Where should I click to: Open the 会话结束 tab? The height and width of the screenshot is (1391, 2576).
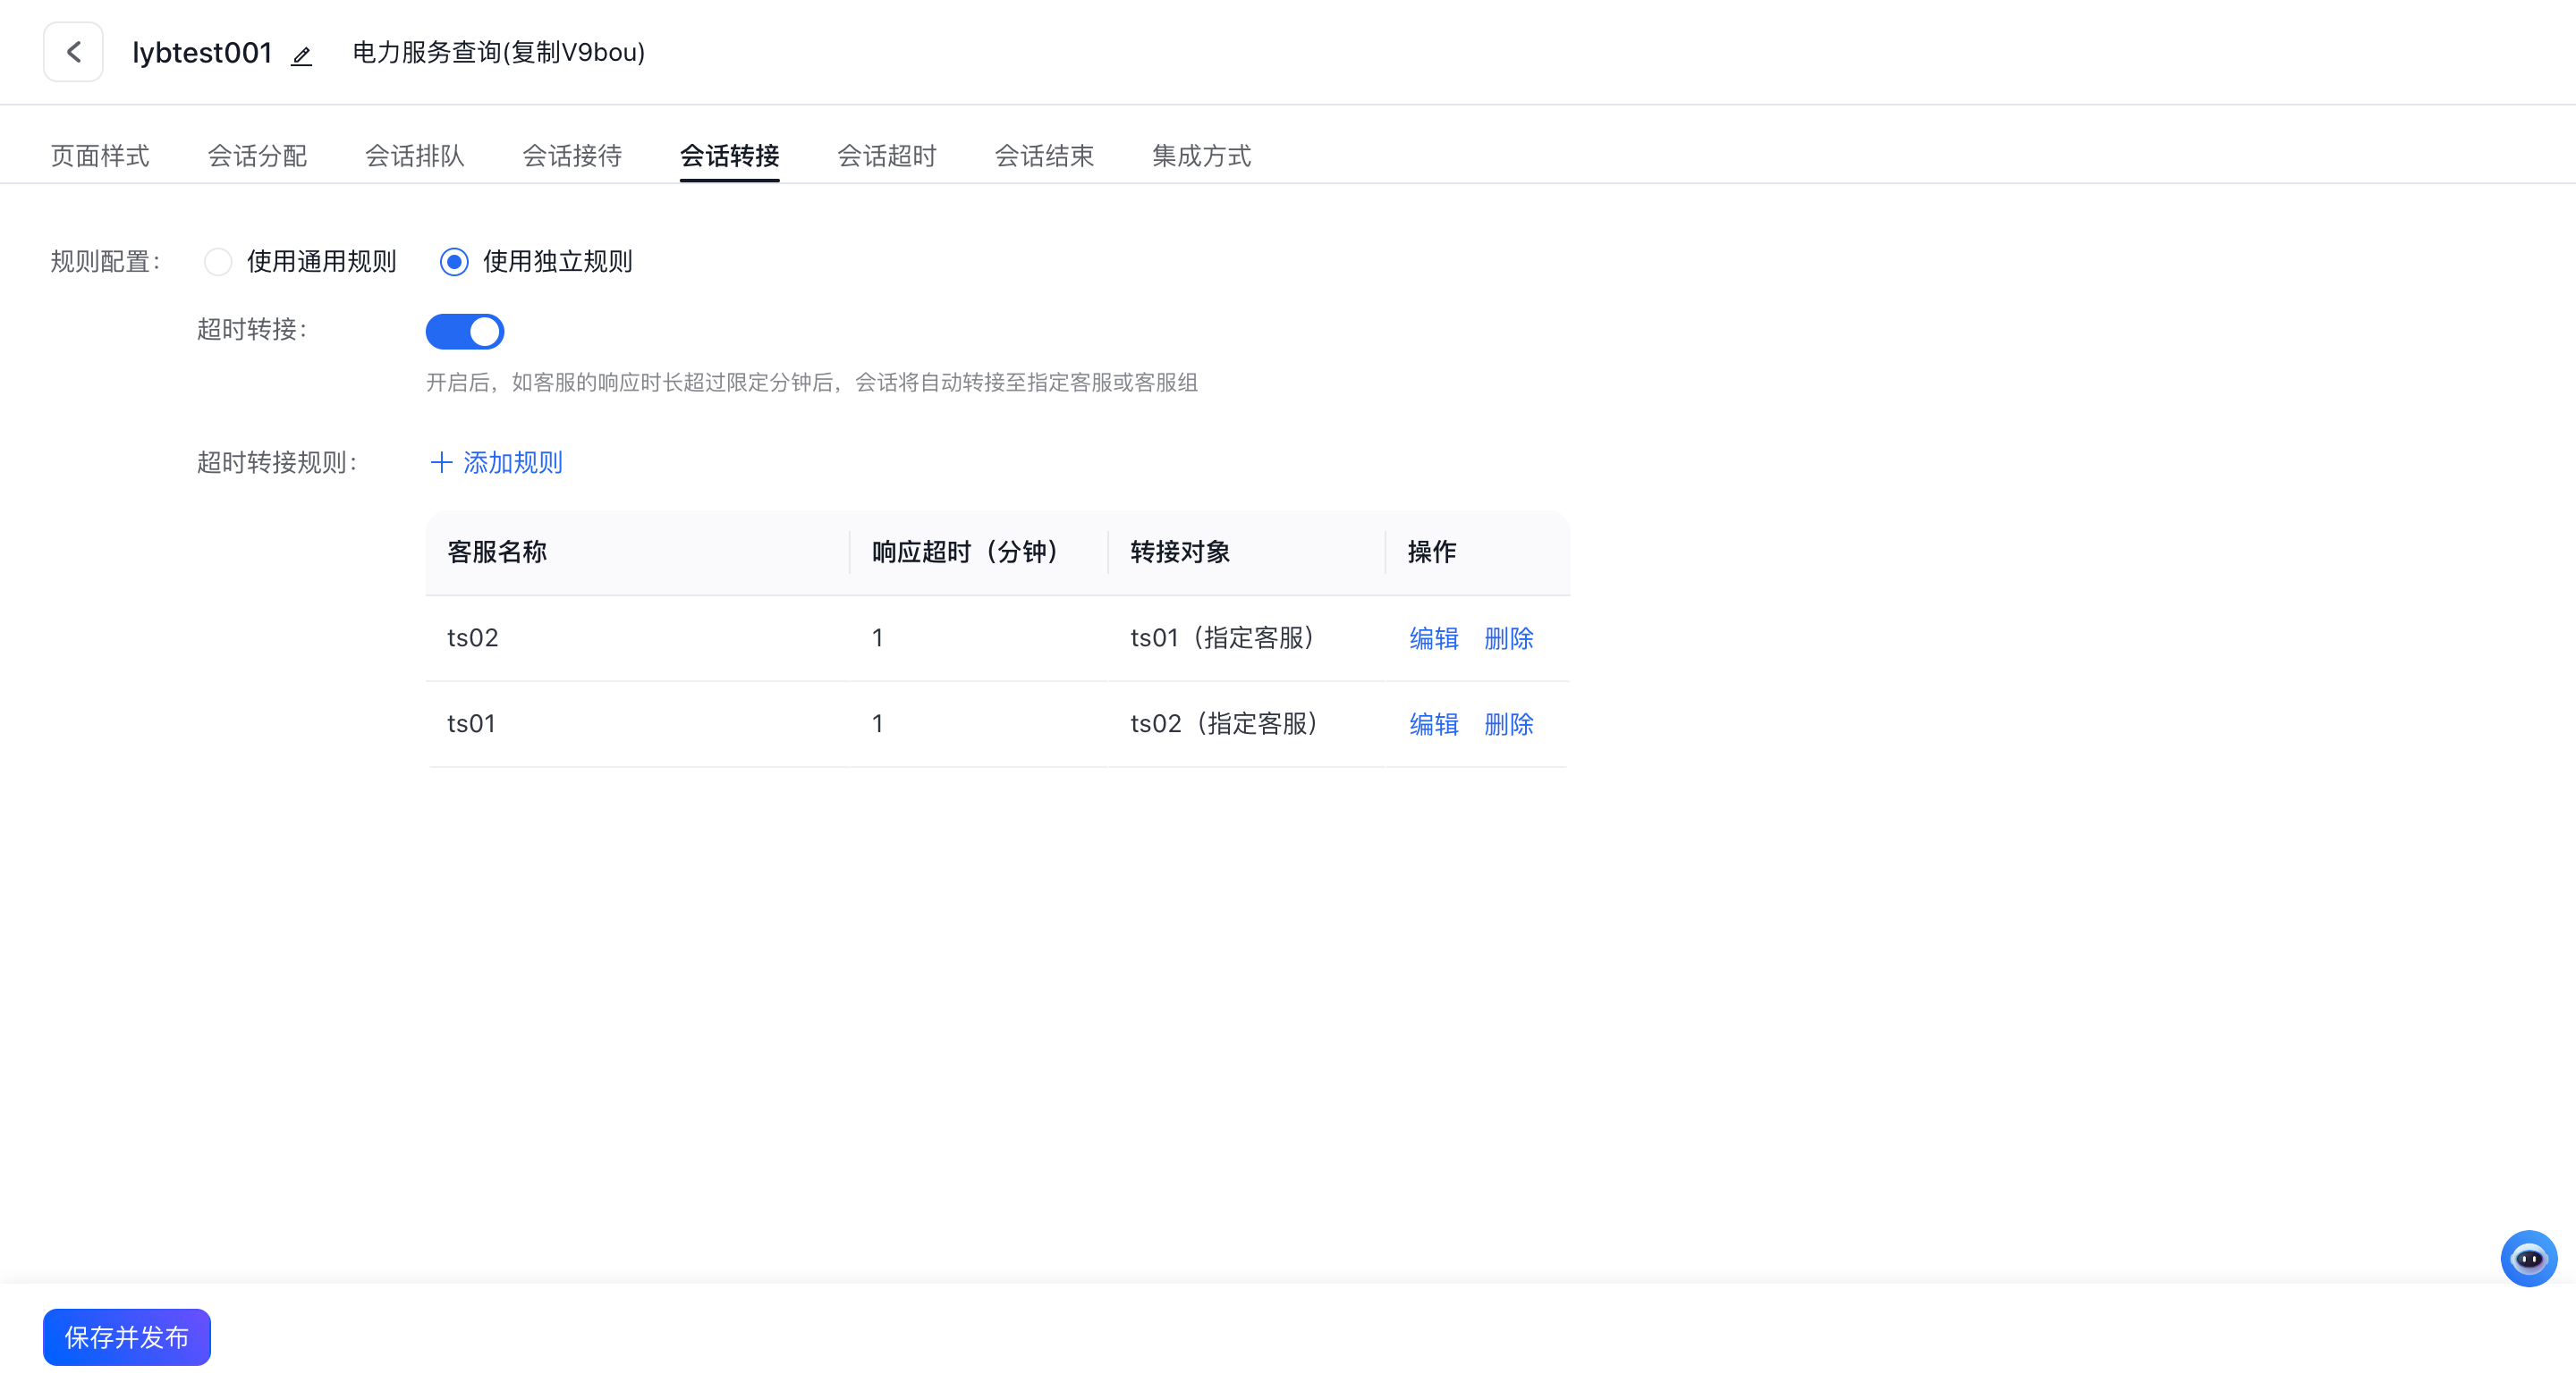(x=1044, y=155)
